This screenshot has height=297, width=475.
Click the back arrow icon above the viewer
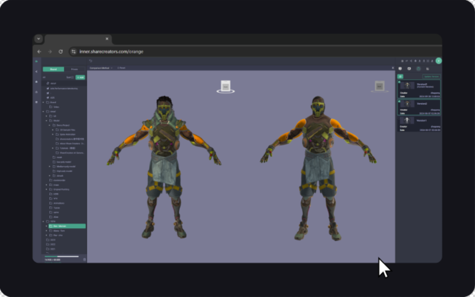[91, 61]
